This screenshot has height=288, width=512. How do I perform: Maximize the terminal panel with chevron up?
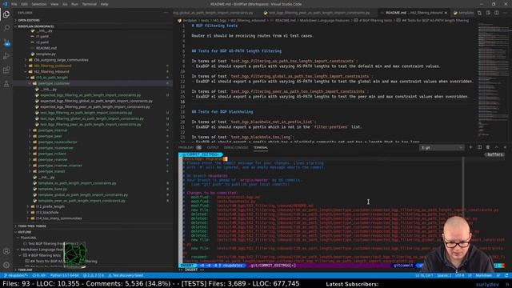[496, 147]
